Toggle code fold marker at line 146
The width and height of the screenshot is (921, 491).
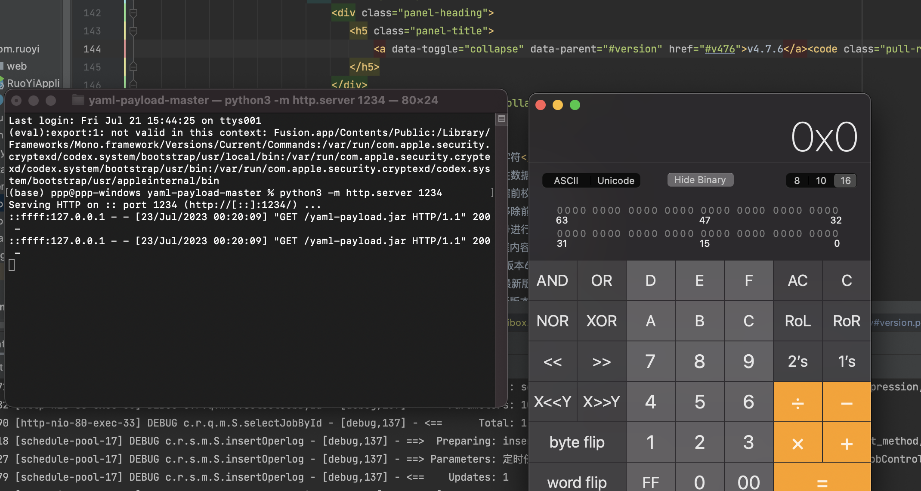coord(133,84)
